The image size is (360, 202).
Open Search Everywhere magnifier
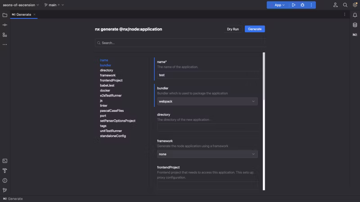click(x=345, y=5)
